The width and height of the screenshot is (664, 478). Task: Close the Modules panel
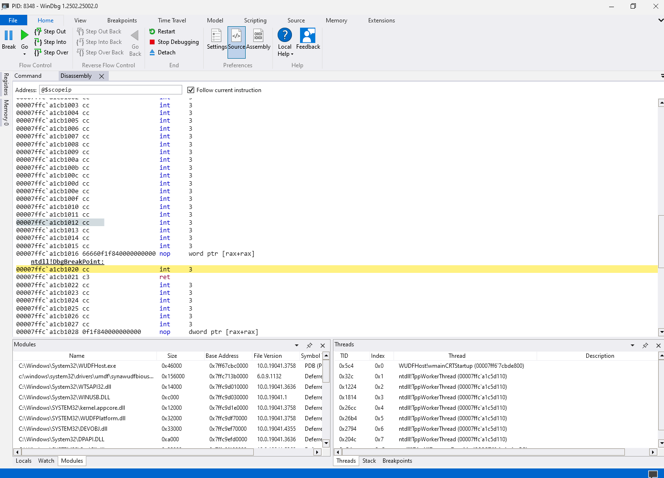pyautogui.click(x=322, y=345)
